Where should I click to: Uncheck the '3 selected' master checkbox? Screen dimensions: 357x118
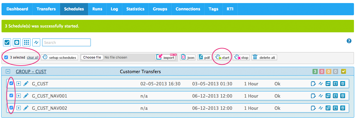click(x=6, y=57)
